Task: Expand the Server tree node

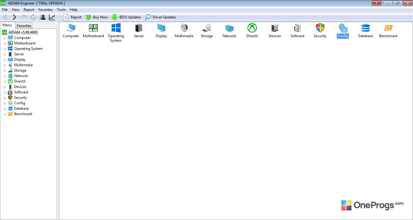Action: [x=5, y=54]
